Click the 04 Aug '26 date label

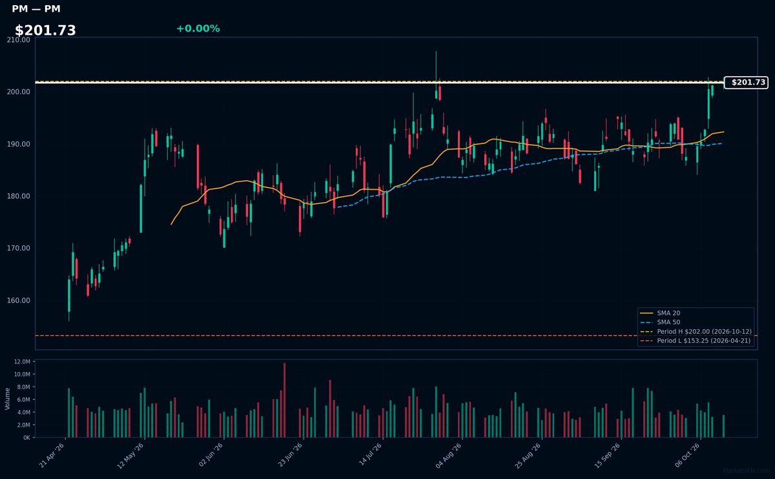point(449,455)
